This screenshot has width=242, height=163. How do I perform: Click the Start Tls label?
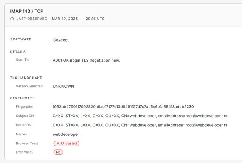click(22, 60)
